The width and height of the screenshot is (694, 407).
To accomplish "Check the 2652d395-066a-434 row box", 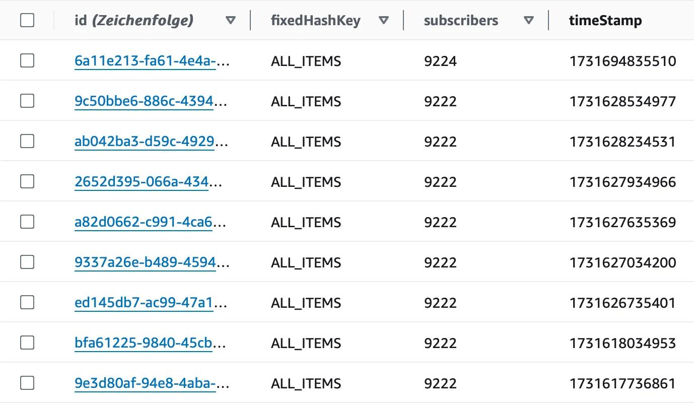I will [x=27, y=182].
